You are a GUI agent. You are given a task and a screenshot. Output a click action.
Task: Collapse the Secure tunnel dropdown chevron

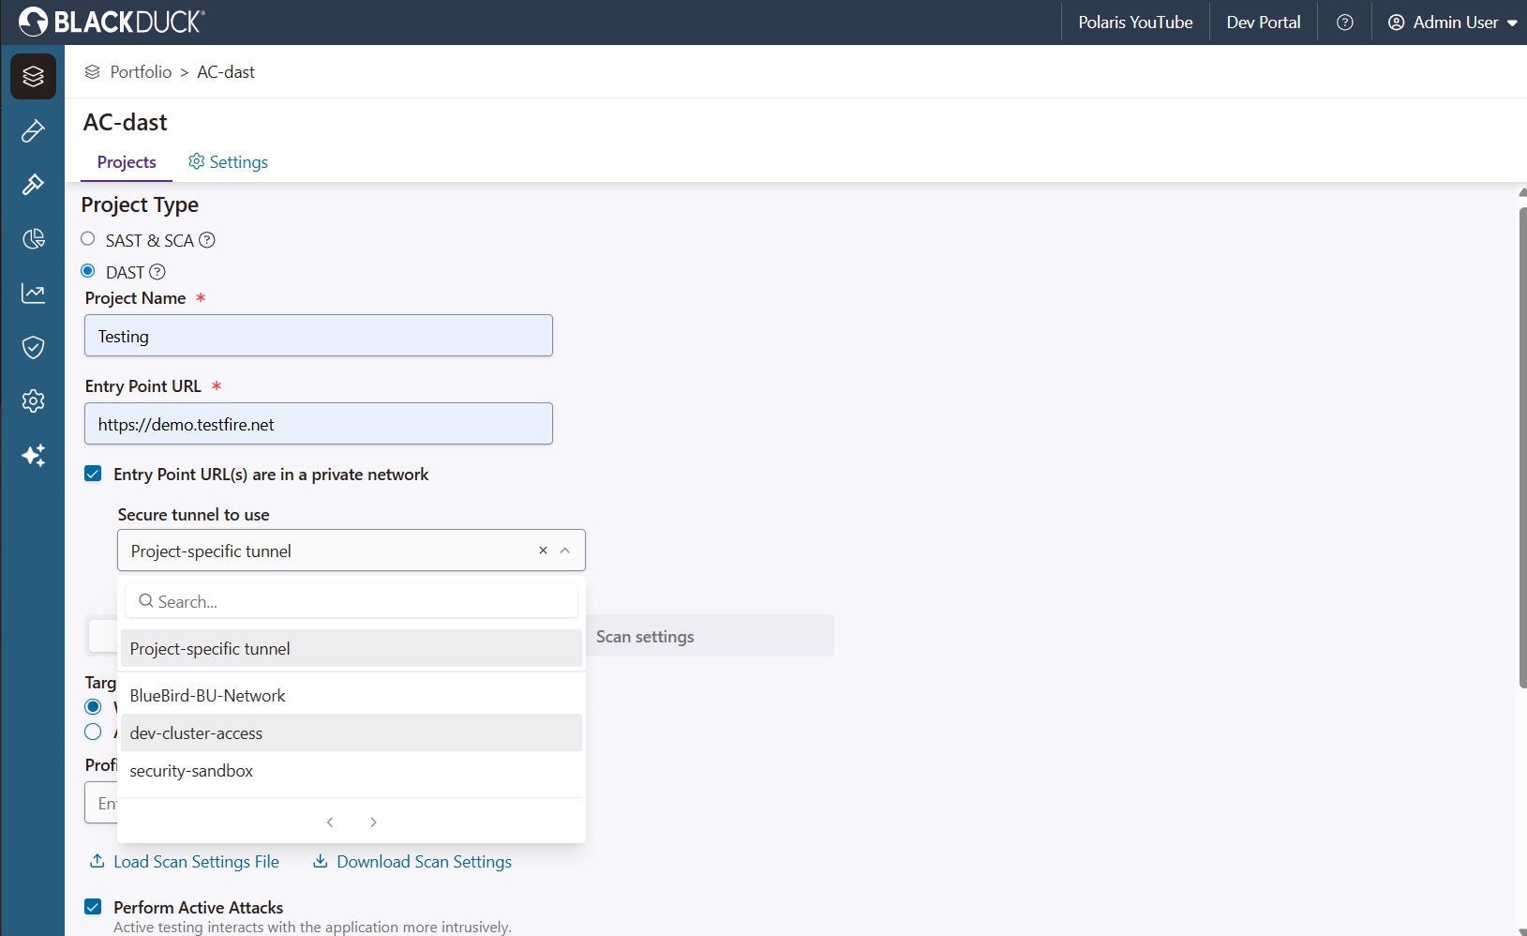coord(565,551)
